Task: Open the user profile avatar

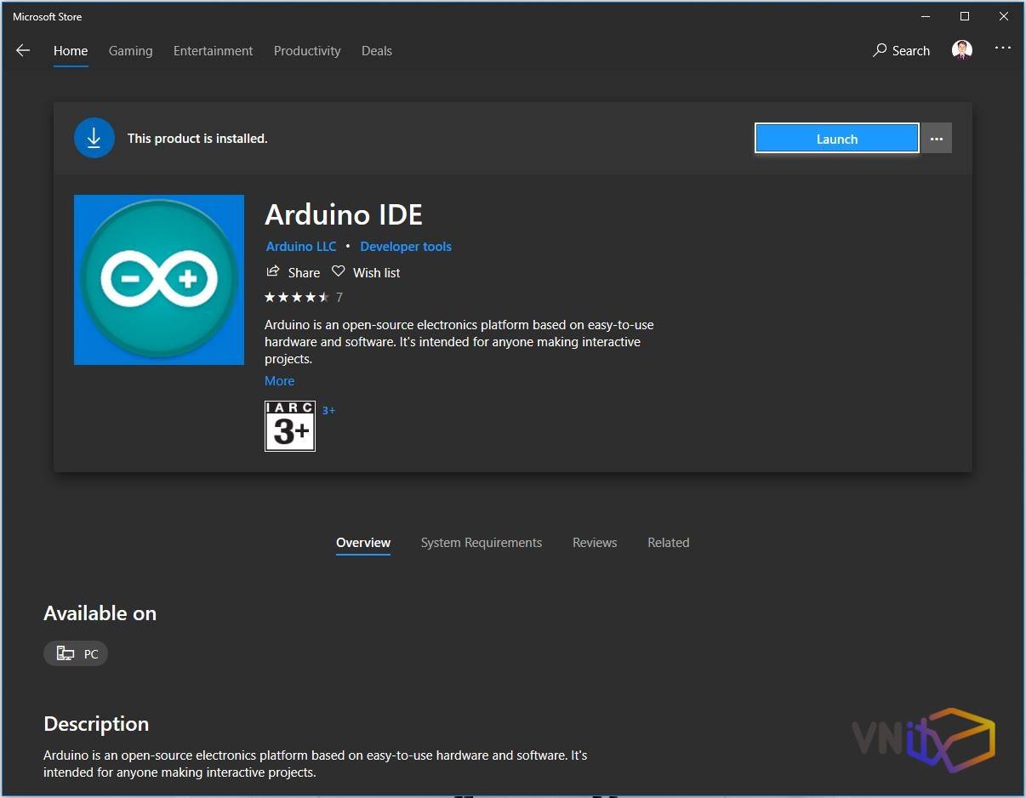Action: 962,51
